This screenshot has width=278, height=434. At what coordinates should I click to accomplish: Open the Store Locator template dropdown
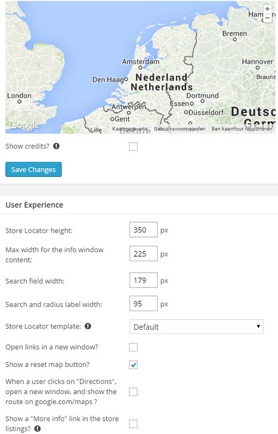click(x=197, y=327)
